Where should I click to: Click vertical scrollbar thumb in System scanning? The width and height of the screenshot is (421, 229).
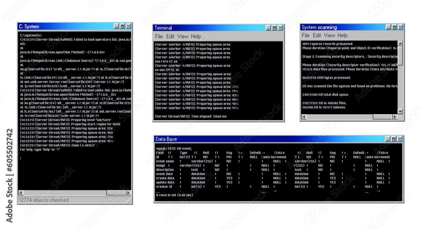pyautogui.click(x=400, y=56)
